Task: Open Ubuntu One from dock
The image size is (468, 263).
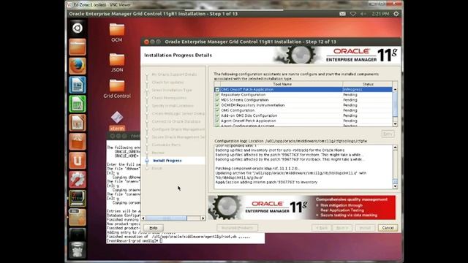Action: (x=78, y=161)
